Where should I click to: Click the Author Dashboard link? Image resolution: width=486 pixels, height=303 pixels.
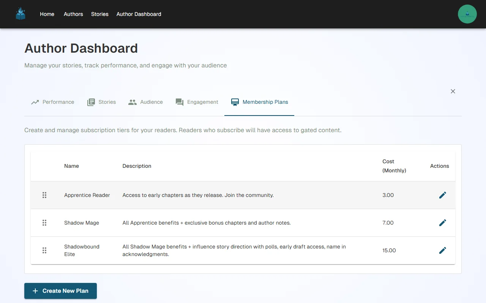139,14
